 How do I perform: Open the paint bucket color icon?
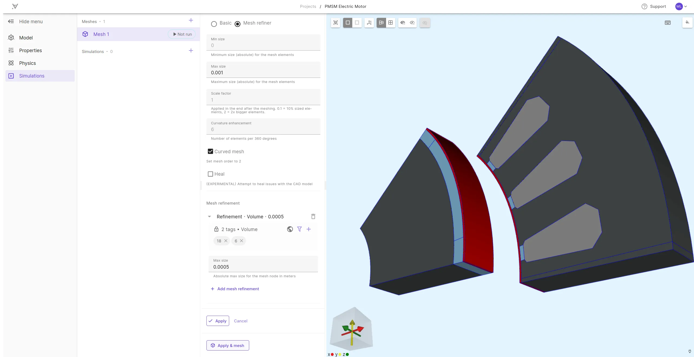pos(687,22)
